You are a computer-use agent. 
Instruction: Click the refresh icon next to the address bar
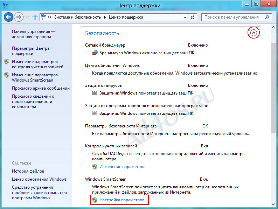click(x=193, y=17)
